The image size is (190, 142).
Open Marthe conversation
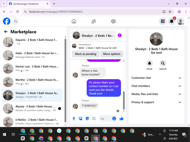[x=32, y=82]
